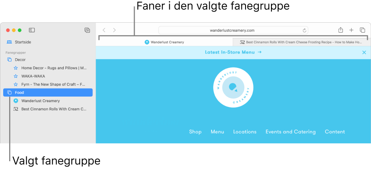Viewport: 371px width, 170px height.
Task: Reload the page using the refresh icon
Action: [x=304, y=30]
